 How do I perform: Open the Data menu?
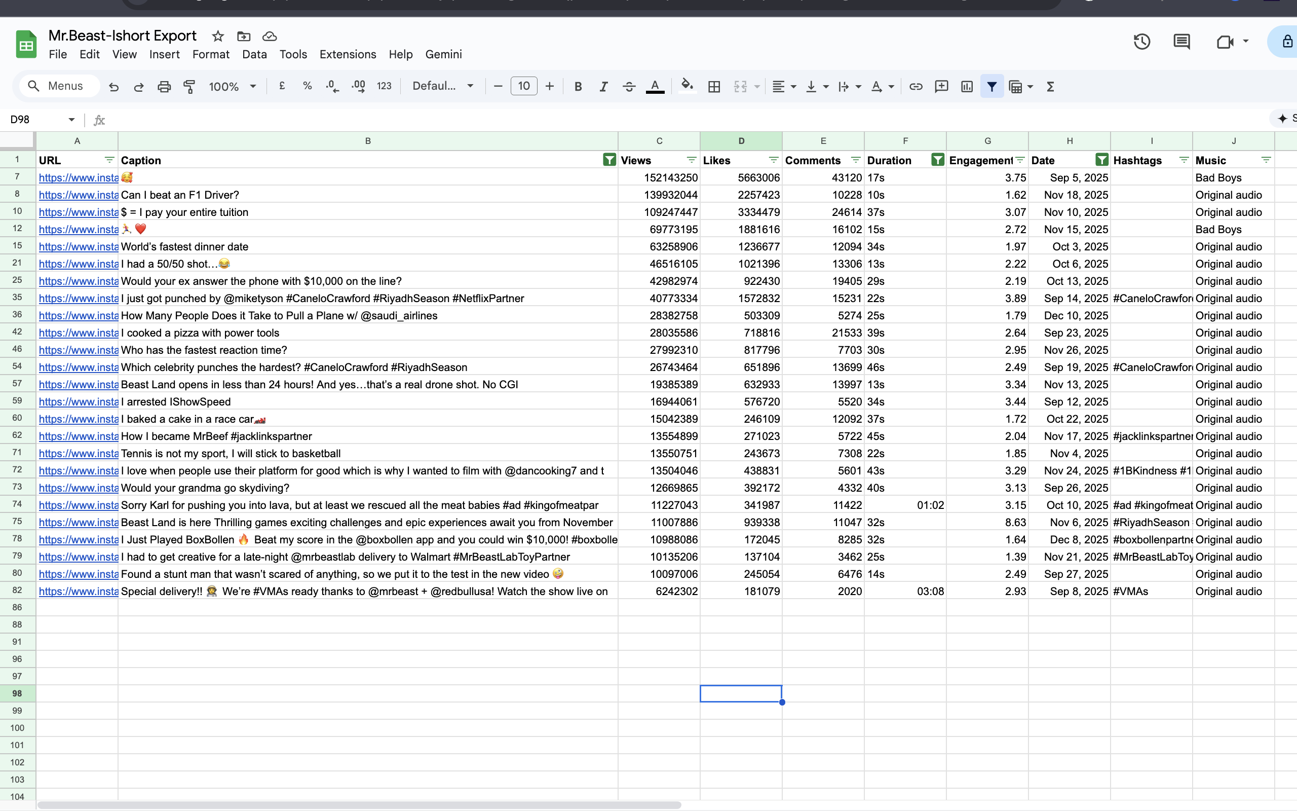pos(254,54)
